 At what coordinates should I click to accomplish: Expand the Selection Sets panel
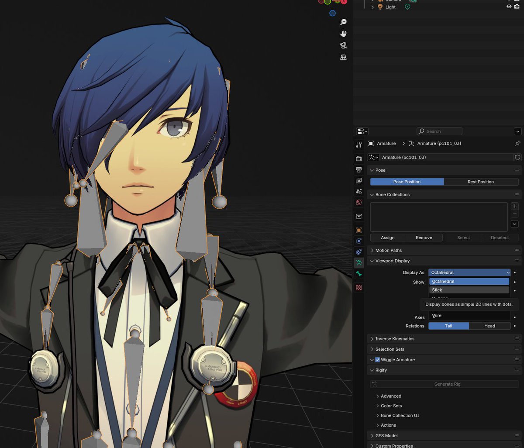click(x=372, y=349)
